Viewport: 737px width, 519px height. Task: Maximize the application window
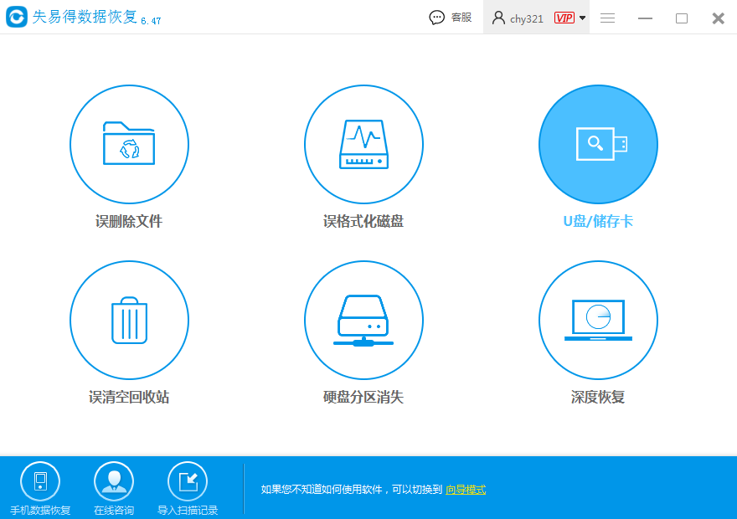tap(682, 18)
